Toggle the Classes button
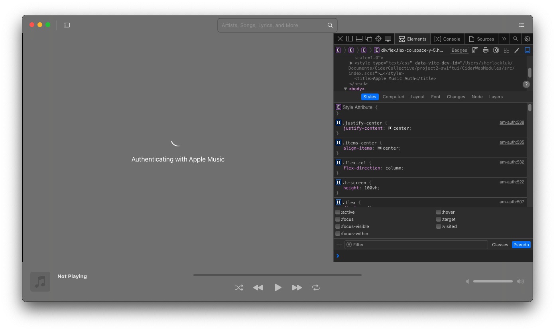Screen dimensions: 555x331 (x=500, y=245)
